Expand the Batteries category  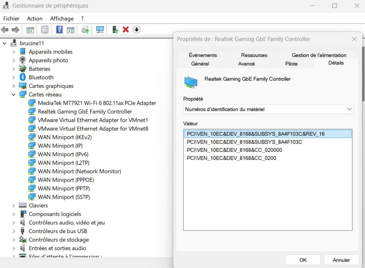coord(14,69)
